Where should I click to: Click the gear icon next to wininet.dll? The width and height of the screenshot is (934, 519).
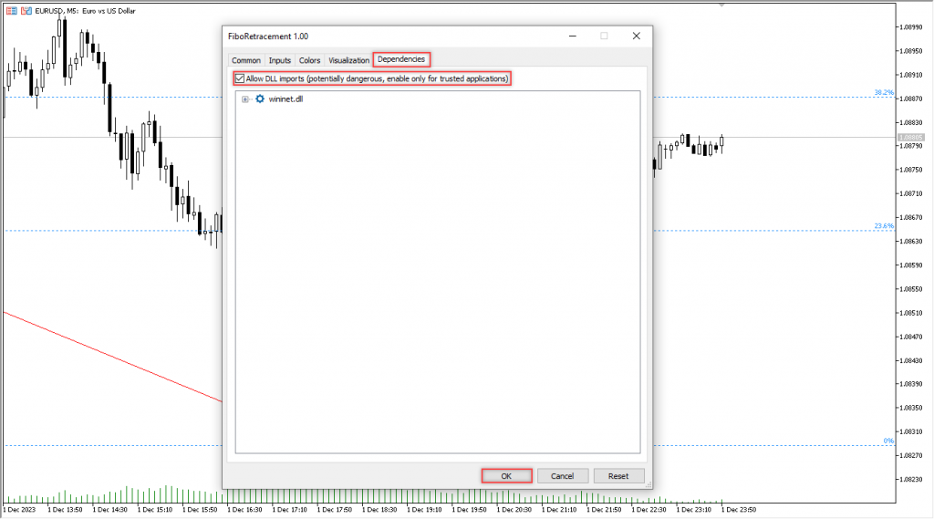click(x=260, y=99)
